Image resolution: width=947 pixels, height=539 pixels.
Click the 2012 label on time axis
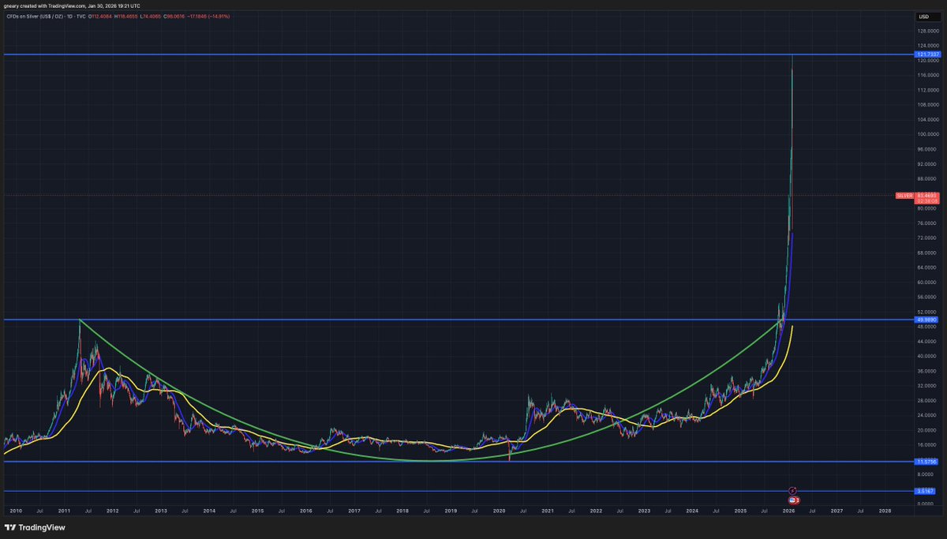click(x=112, y=511)
